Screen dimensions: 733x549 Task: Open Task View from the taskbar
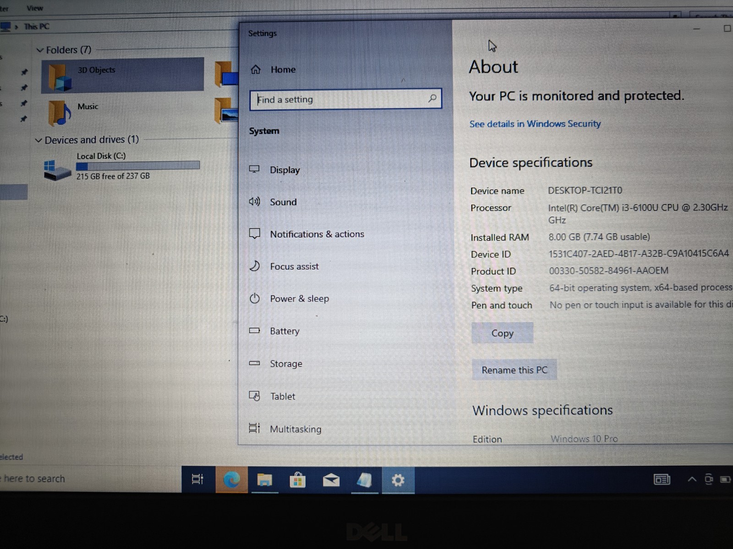(197, 479)
